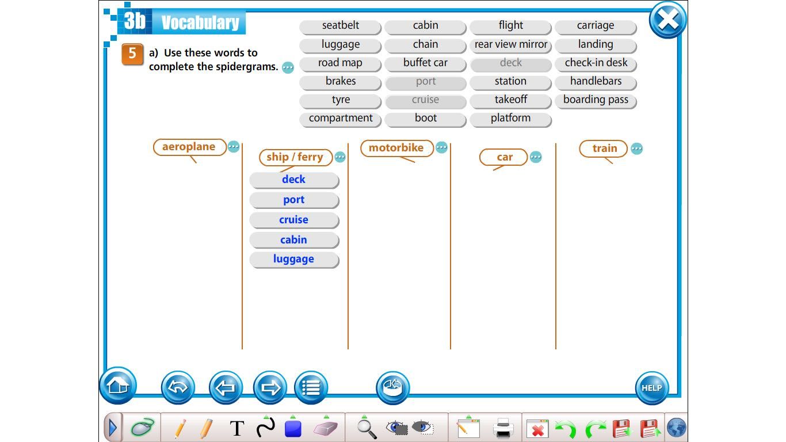Click the window with red X icon
The image size is (786, 442).
(x=537, y=429)
